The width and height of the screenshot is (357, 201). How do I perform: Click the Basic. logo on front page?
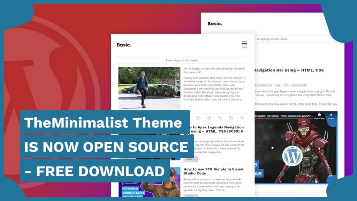124,45
